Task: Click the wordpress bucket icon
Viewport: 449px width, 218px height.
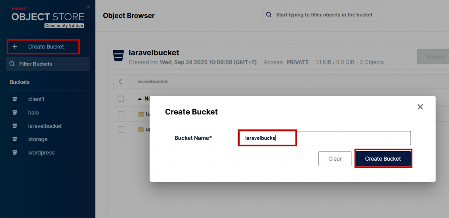Action: click(x=15, y=153)
